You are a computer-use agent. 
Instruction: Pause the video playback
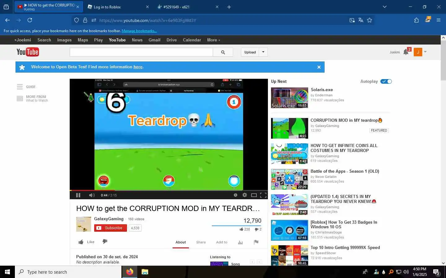[78, 195]
